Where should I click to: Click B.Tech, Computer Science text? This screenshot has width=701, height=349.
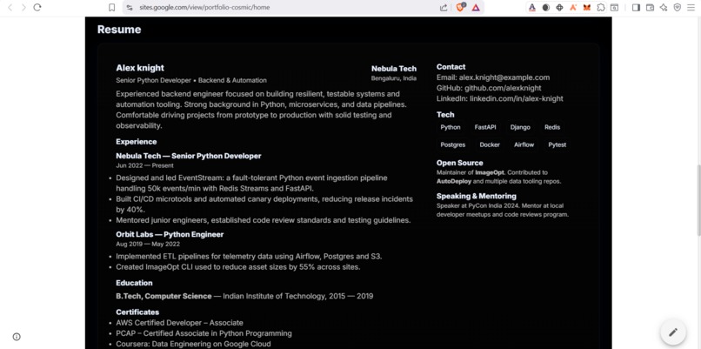164,296
